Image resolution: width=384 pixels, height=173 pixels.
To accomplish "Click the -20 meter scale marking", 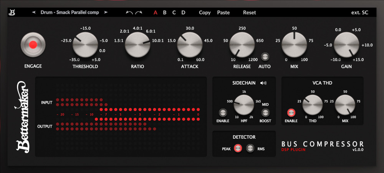I will (60, 115).
